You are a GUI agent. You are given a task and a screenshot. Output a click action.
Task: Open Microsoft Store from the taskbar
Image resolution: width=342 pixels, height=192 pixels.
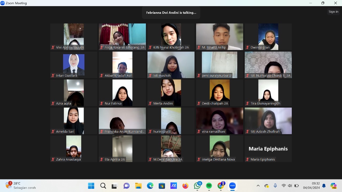coord(162,186)
